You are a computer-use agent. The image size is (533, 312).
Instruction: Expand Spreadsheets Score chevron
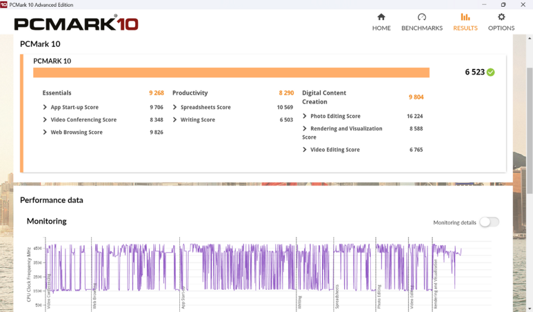(x=175, y=107)
